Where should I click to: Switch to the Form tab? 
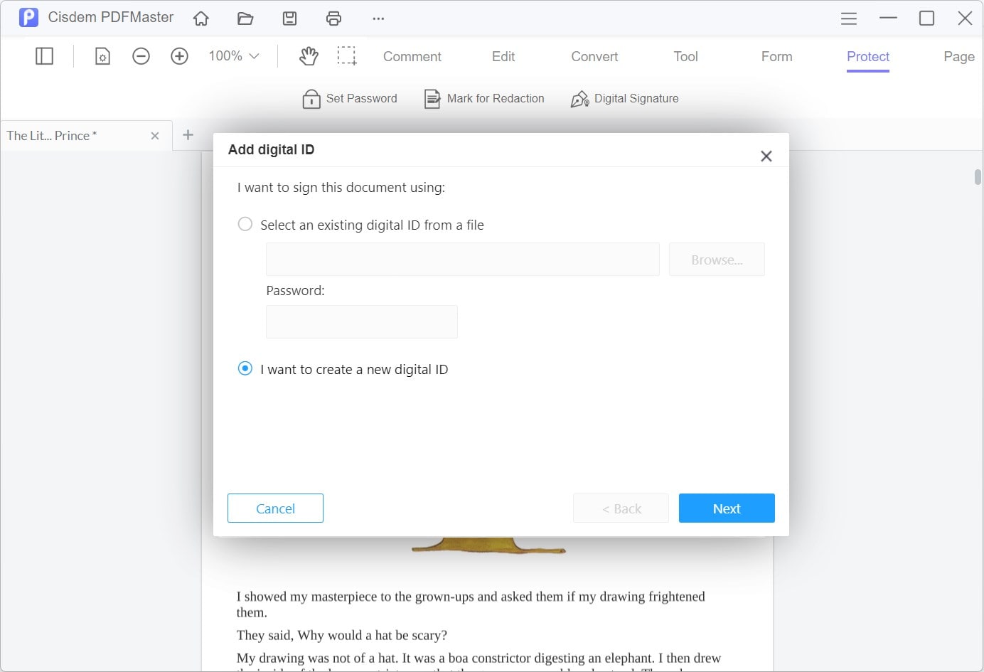point(776,56)
